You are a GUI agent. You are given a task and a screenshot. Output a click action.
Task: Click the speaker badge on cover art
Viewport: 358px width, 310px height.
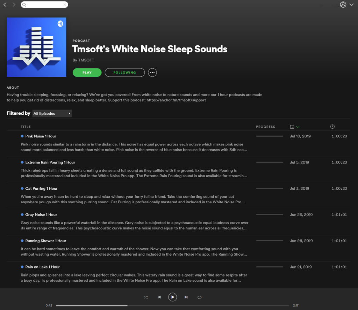click(x=60, y=24)
